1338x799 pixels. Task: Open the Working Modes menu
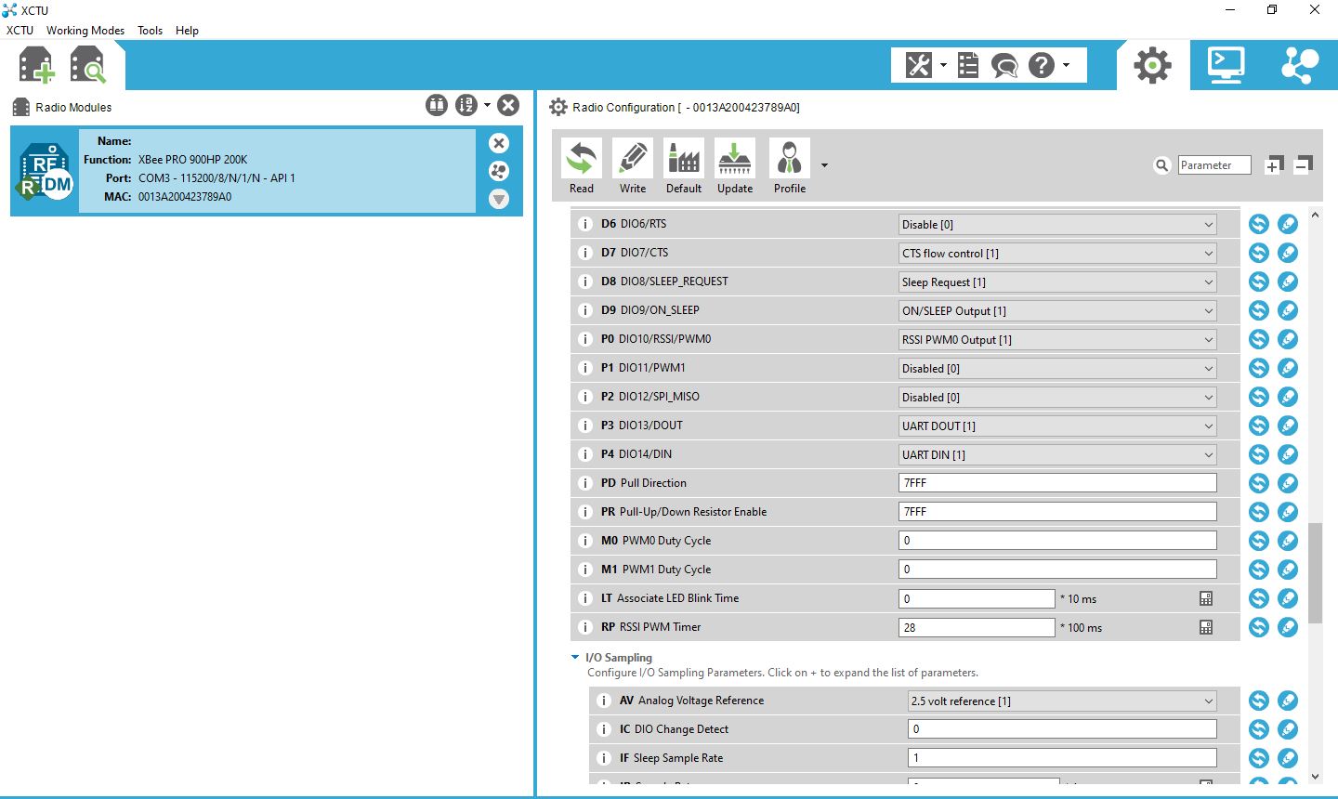click(85, 31)
